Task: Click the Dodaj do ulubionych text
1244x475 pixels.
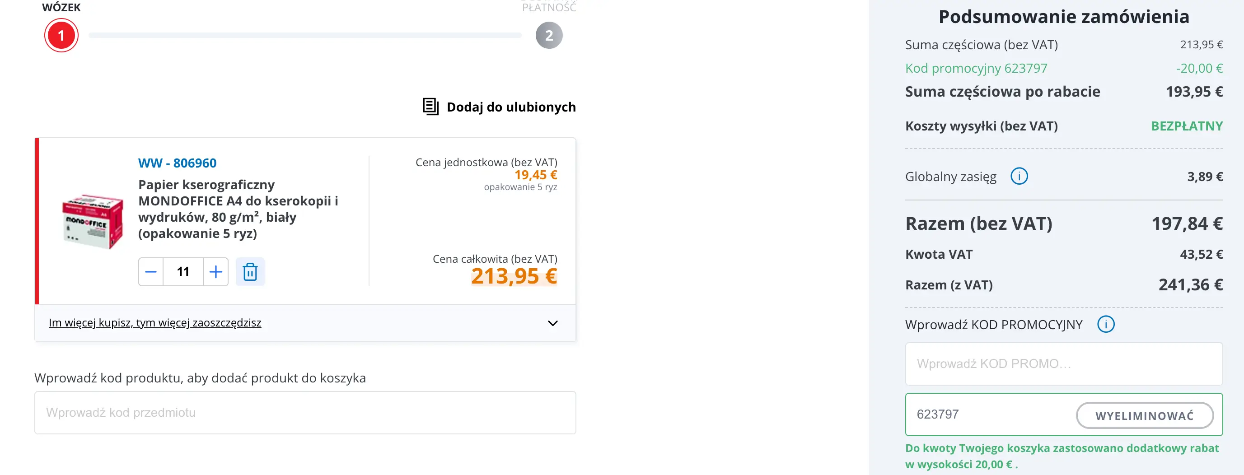Action: click(x=511, y=107)
